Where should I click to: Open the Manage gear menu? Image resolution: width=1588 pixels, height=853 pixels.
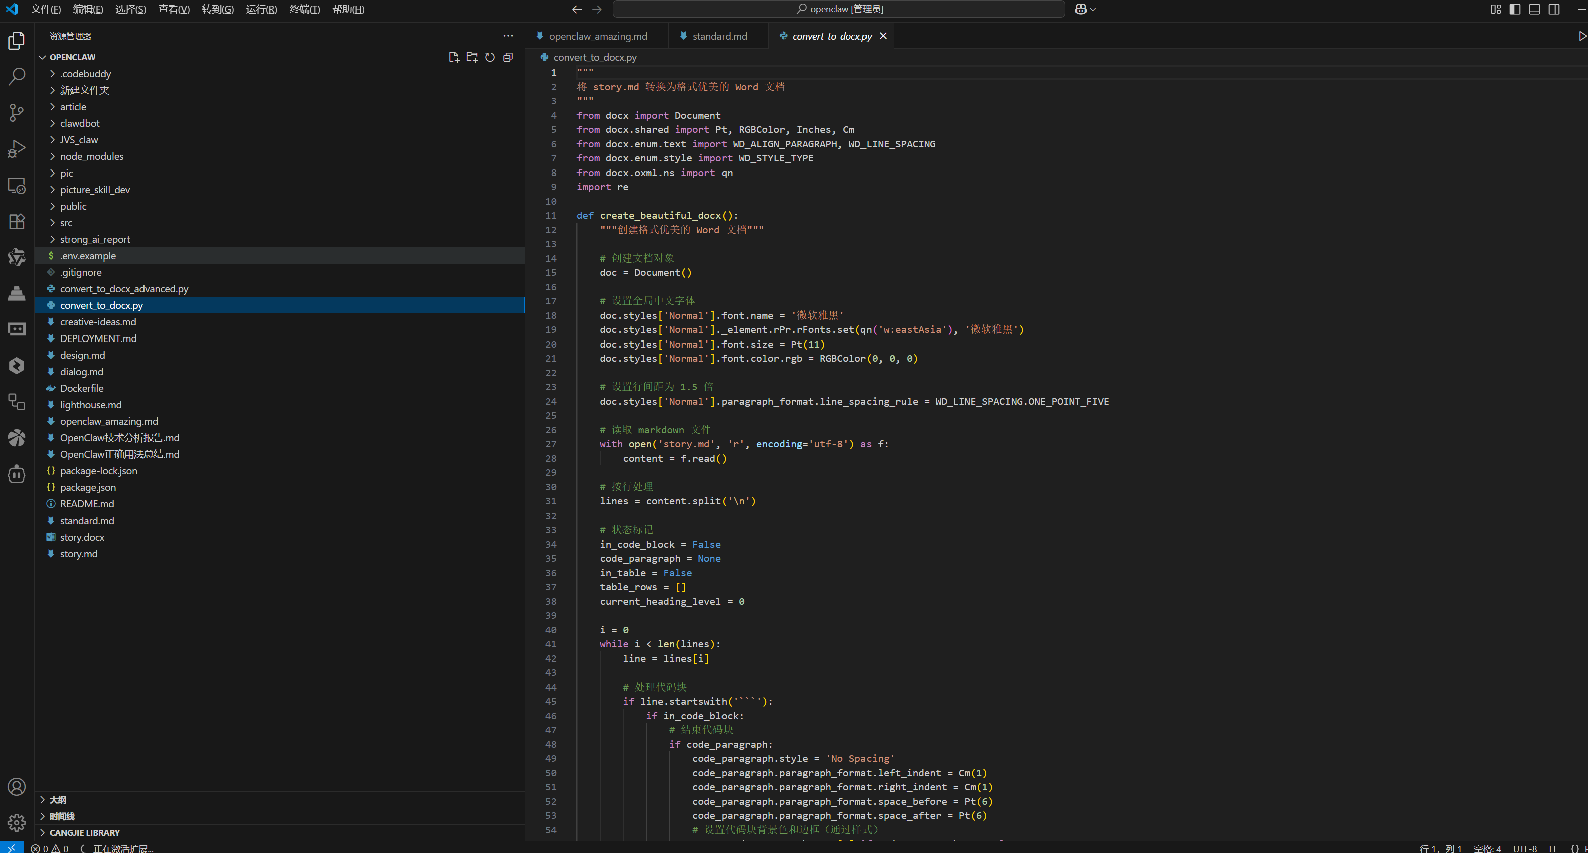pos(17,823)
